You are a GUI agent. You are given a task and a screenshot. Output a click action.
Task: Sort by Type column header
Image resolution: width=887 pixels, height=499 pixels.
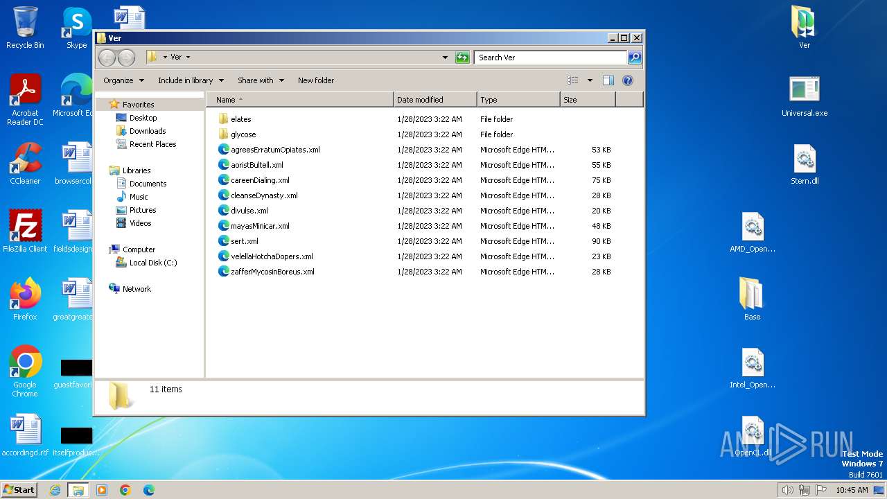click(x=518, y=100)
